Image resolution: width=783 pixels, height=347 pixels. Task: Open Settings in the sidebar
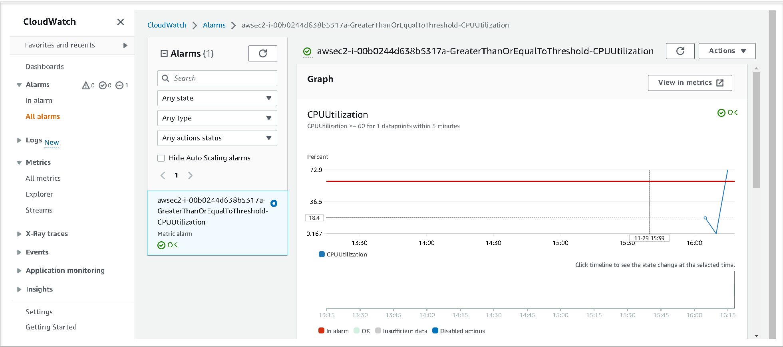click(39, 312)
